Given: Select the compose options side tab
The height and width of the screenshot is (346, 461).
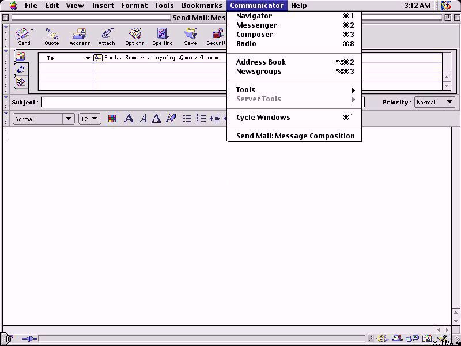Looking at the screenshot, I should (x=21, y=82).
